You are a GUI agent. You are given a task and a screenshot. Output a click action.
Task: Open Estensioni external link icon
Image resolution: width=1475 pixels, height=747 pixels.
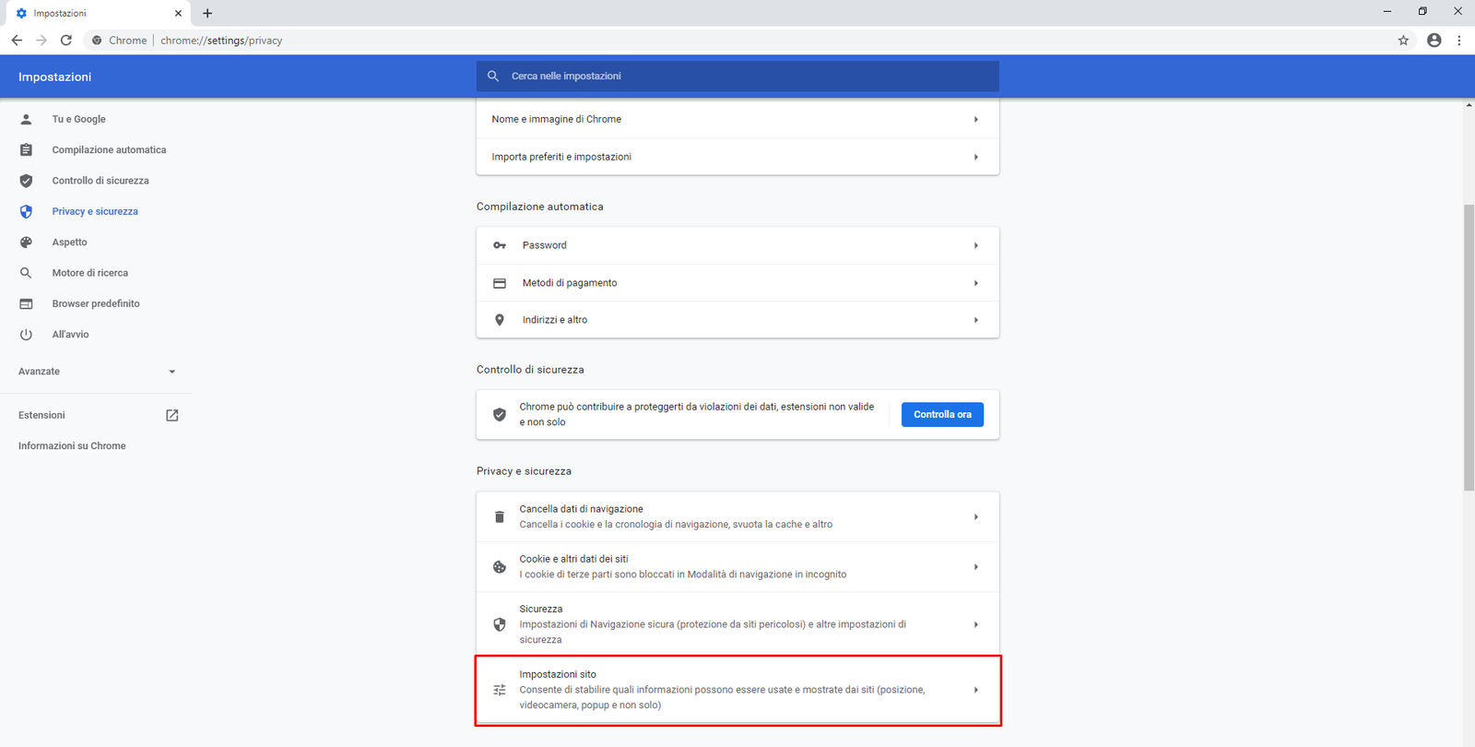click(x=171, y=415)
